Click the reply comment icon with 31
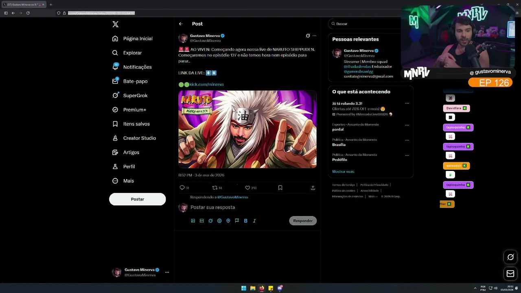 pyautogui.click(x=182, y=188)
